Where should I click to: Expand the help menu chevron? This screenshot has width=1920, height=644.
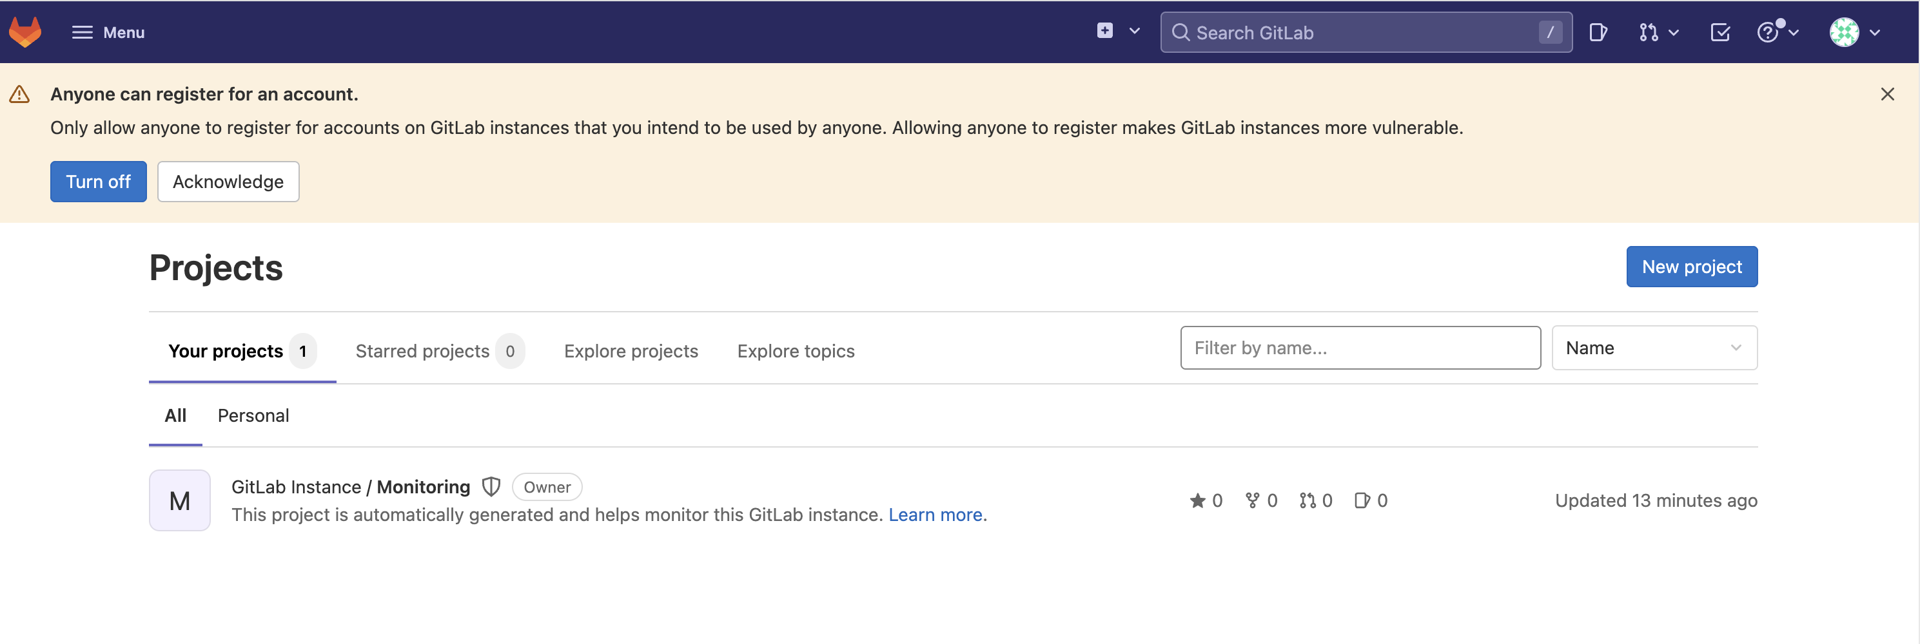click(1794, 33)
